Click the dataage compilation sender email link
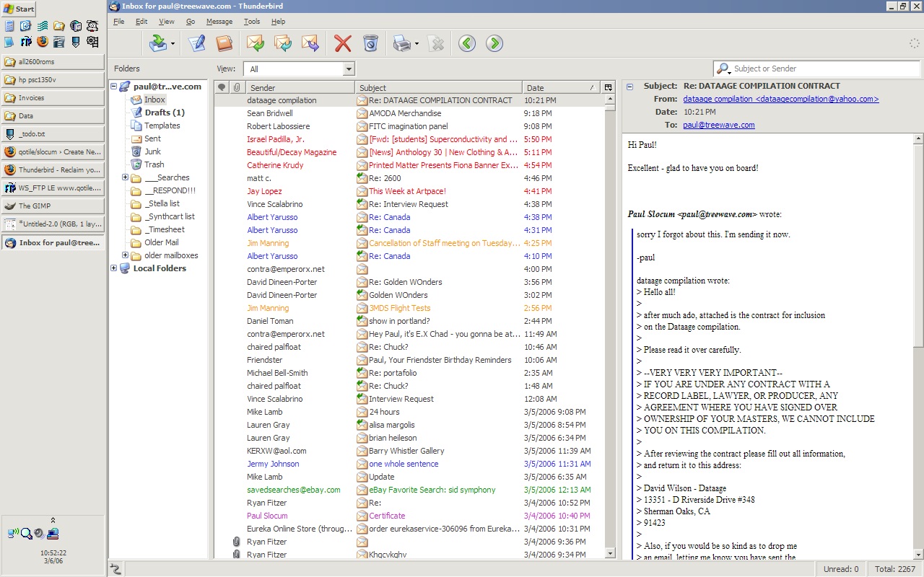Viewport: 924px width, 577px height. coord(780,100)
